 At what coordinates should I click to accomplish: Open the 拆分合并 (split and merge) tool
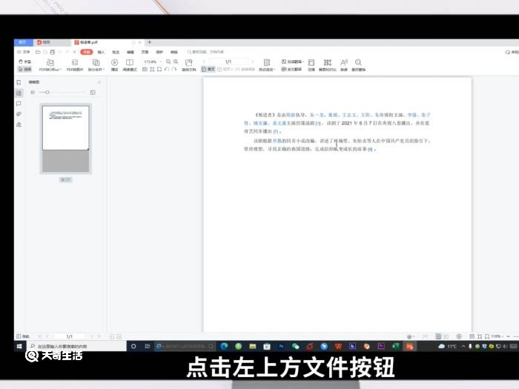[x=96, y=65]
